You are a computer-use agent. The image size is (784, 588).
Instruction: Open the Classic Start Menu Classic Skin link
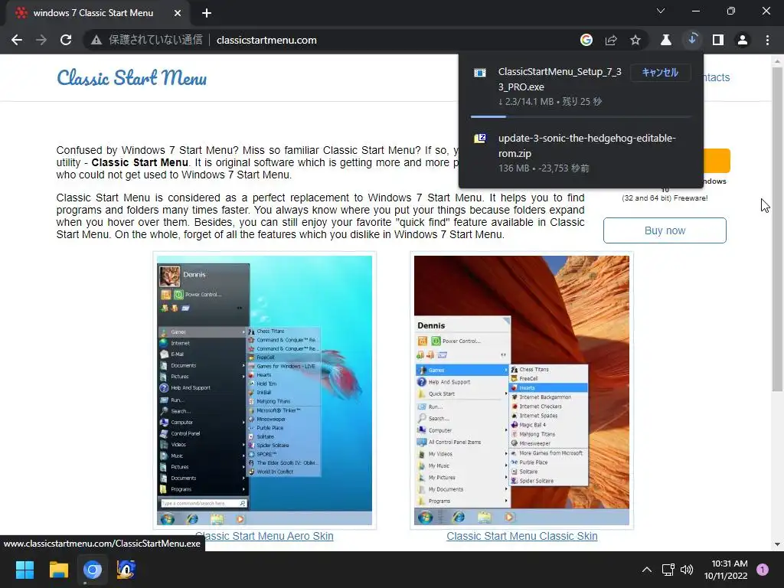click(521, 536)
